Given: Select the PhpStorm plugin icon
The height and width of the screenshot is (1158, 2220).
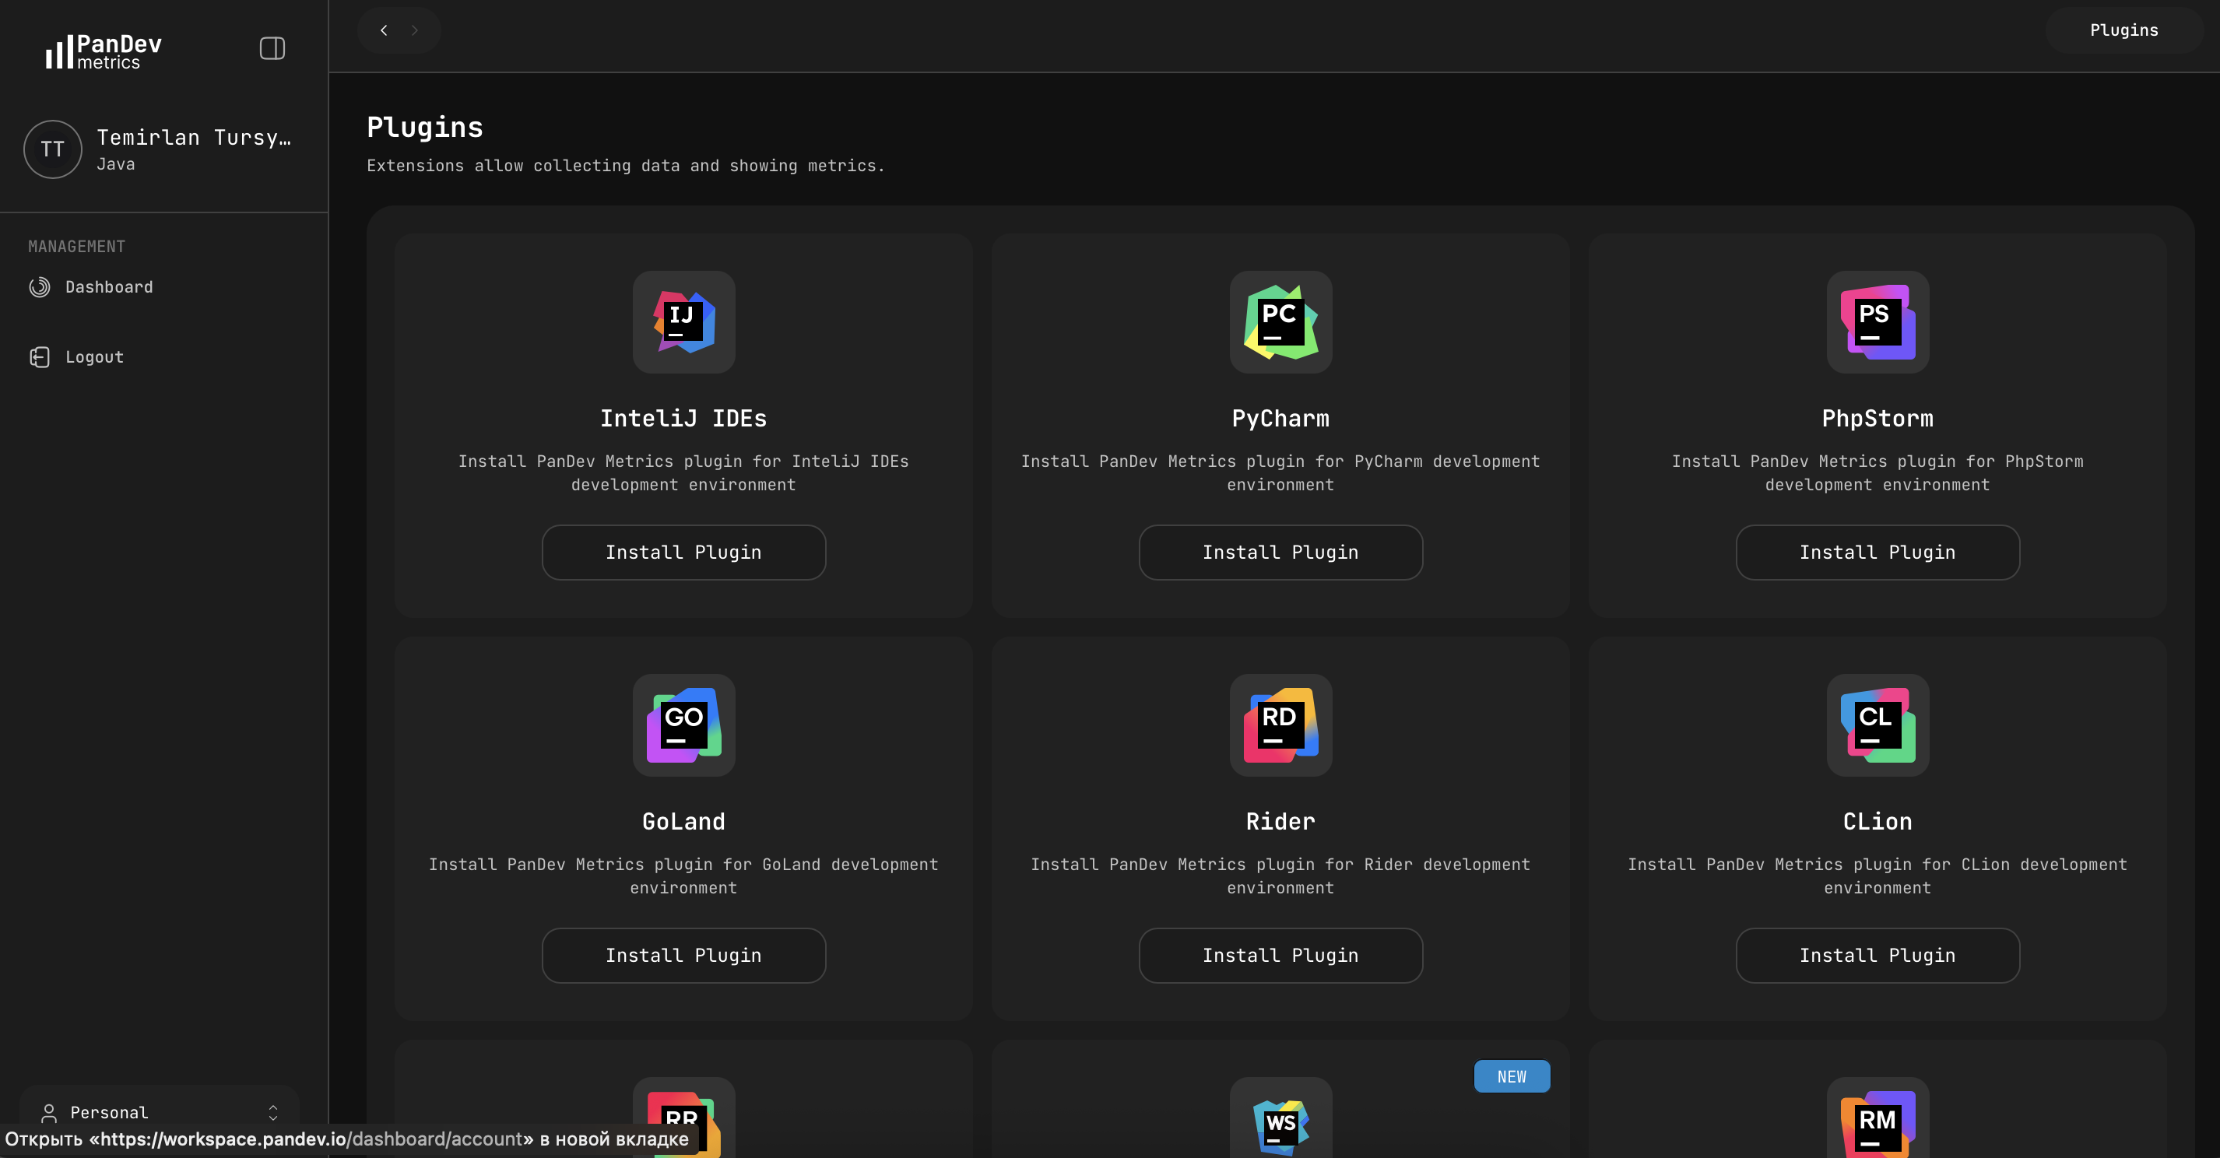Looking at the screenshot, I should click(x=1877, y=322).
